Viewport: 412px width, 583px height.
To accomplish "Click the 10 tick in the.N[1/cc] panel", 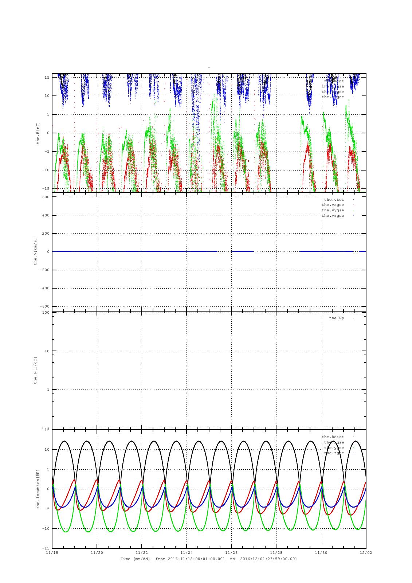I will (x=47, y=351).
